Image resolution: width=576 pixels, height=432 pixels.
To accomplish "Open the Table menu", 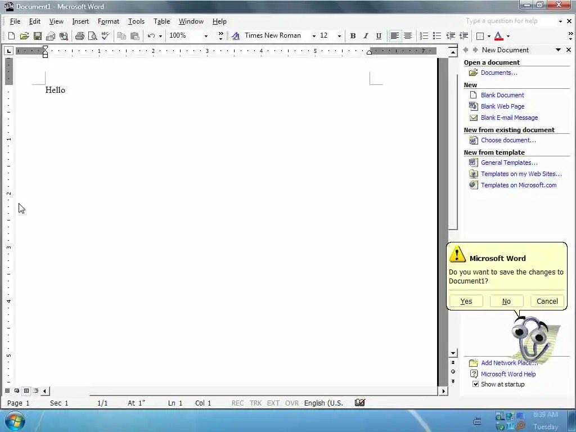I will (x=161, y=21).
